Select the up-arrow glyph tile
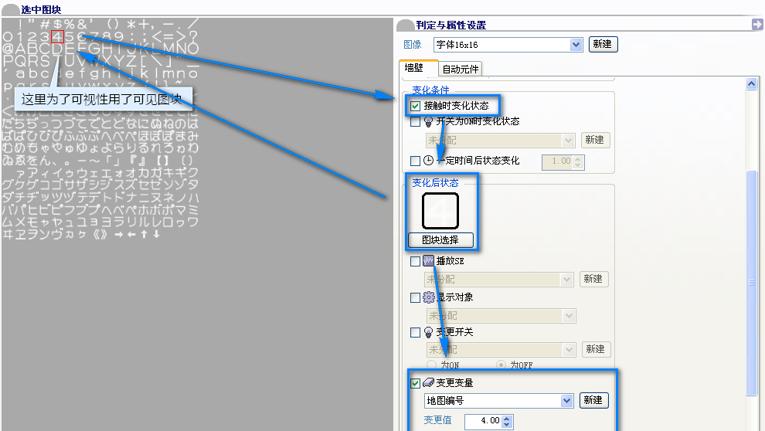 click(144, 235)
